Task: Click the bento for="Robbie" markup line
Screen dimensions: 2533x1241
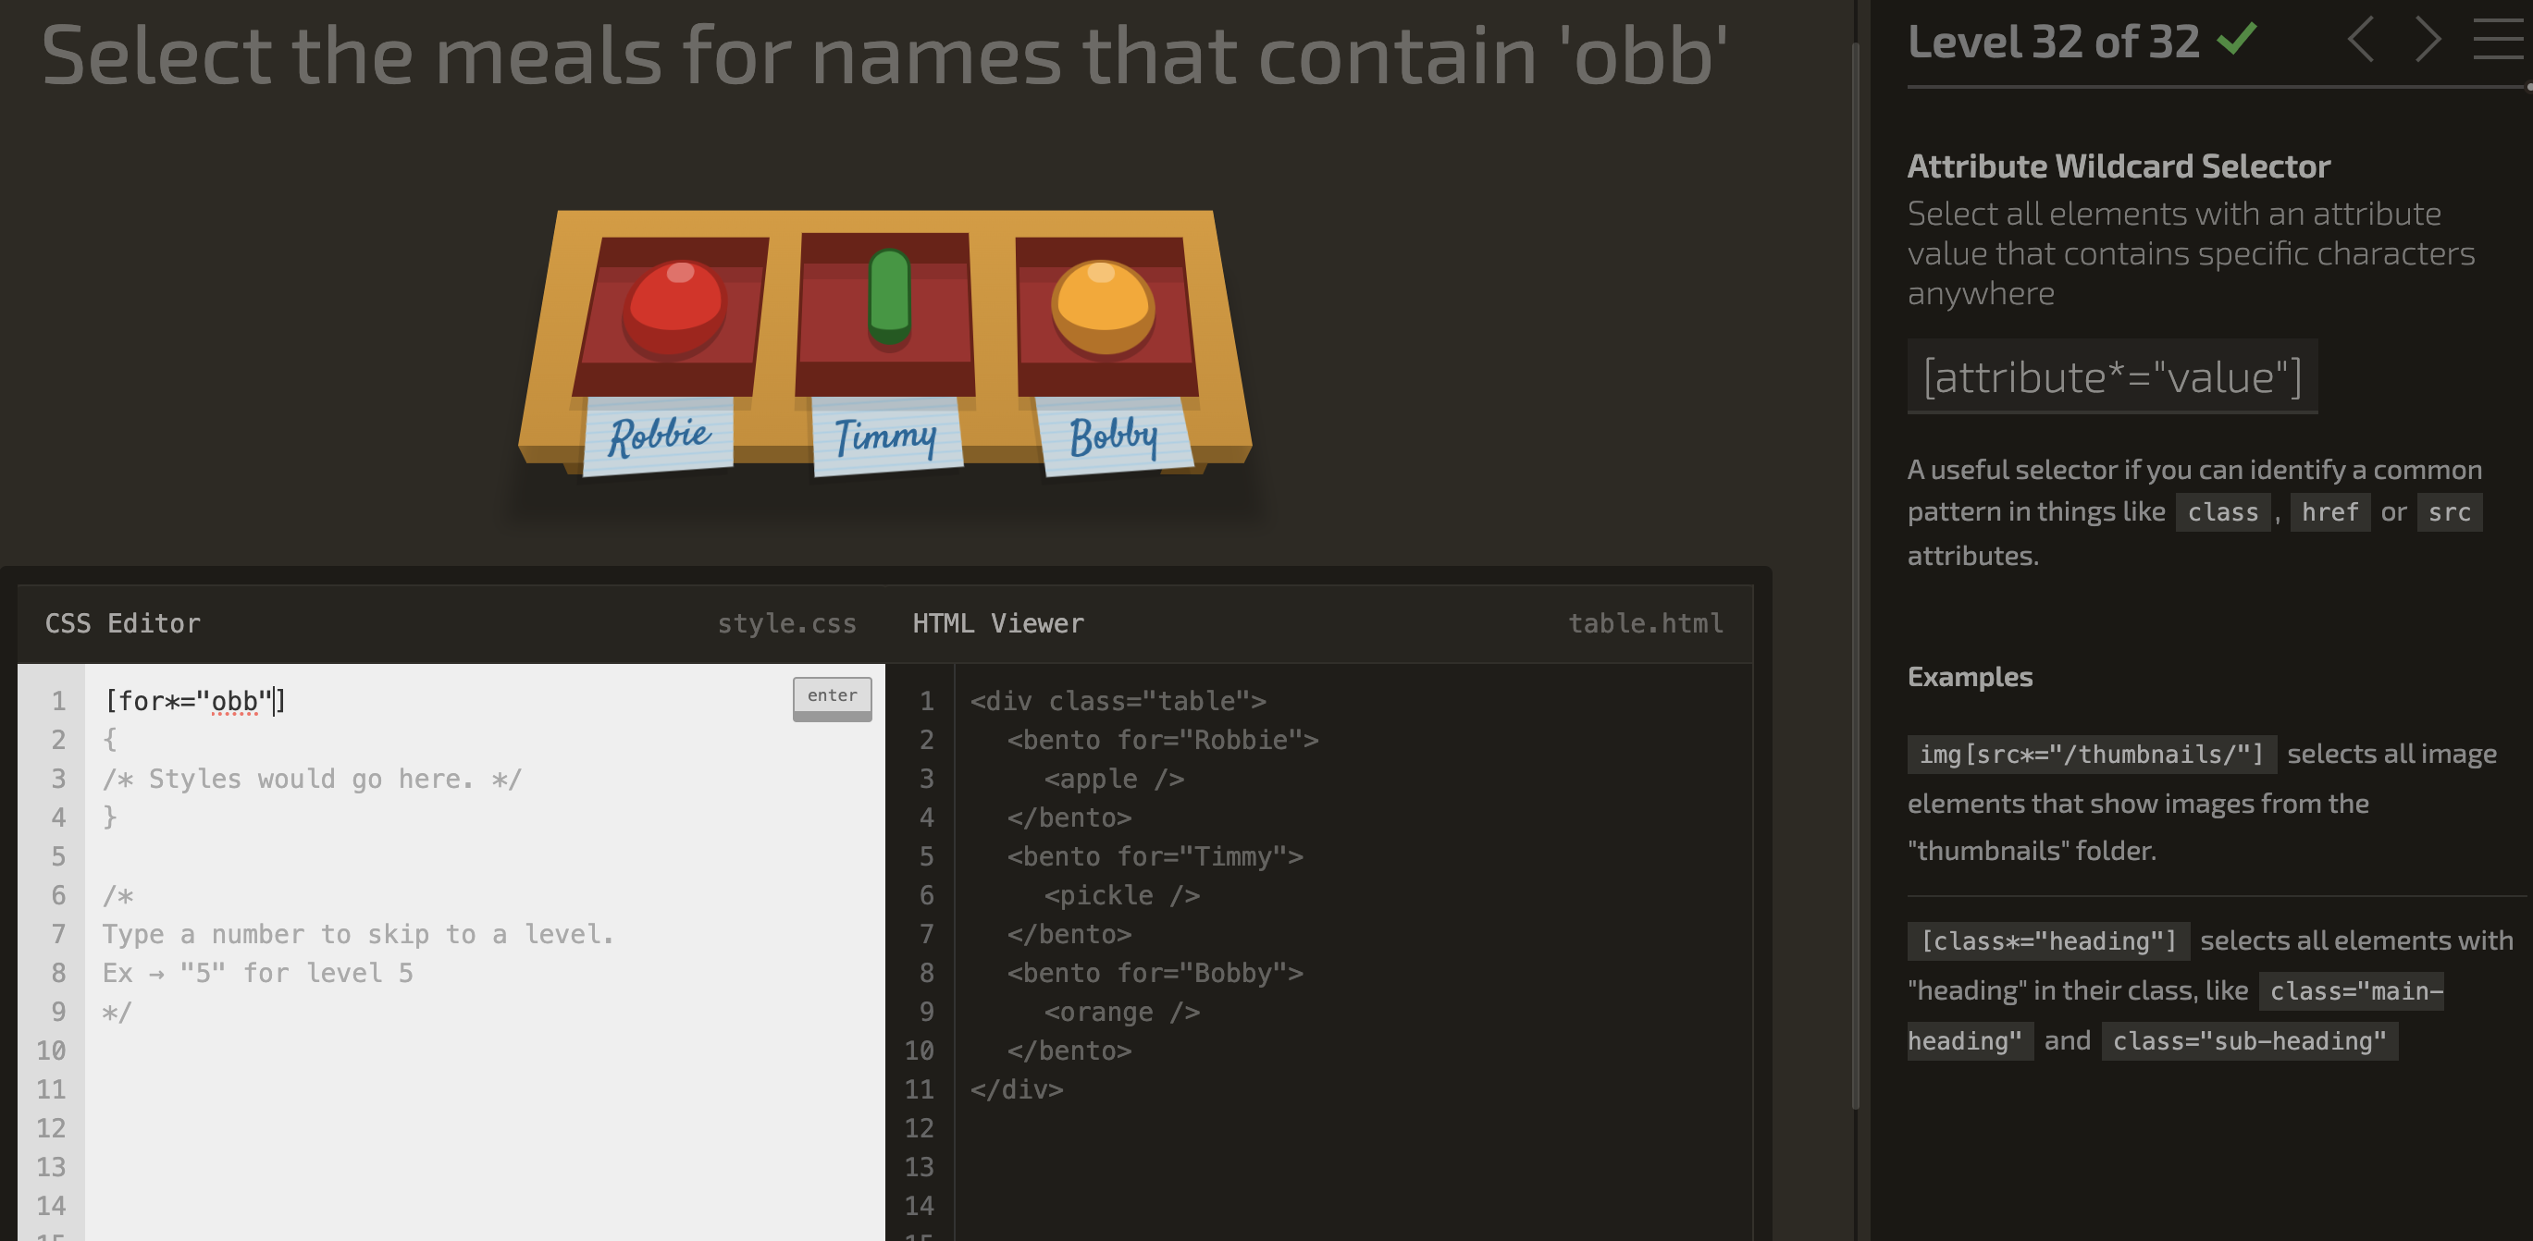Action: pyautogui.click(x=1162, y=740)
